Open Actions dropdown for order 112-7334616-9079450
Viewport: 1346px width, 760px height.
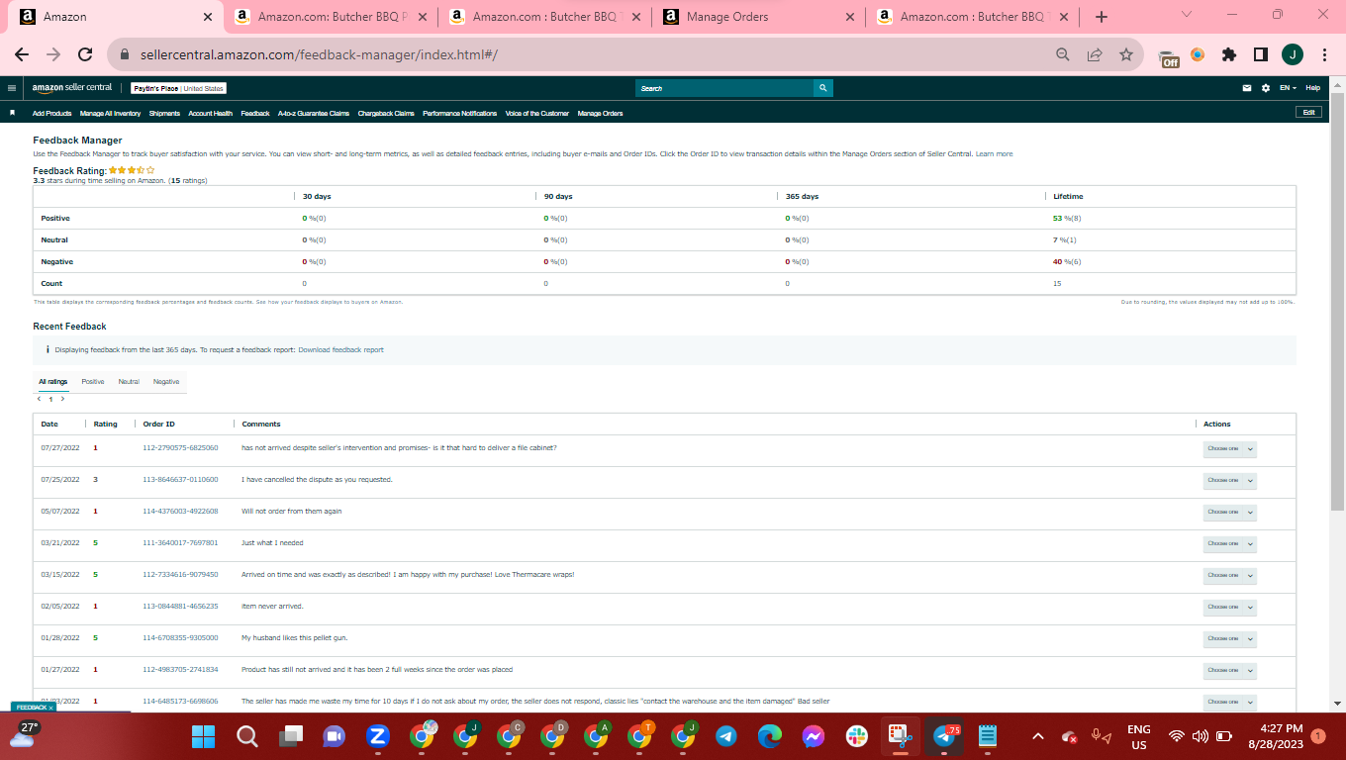click(1229, 575)
